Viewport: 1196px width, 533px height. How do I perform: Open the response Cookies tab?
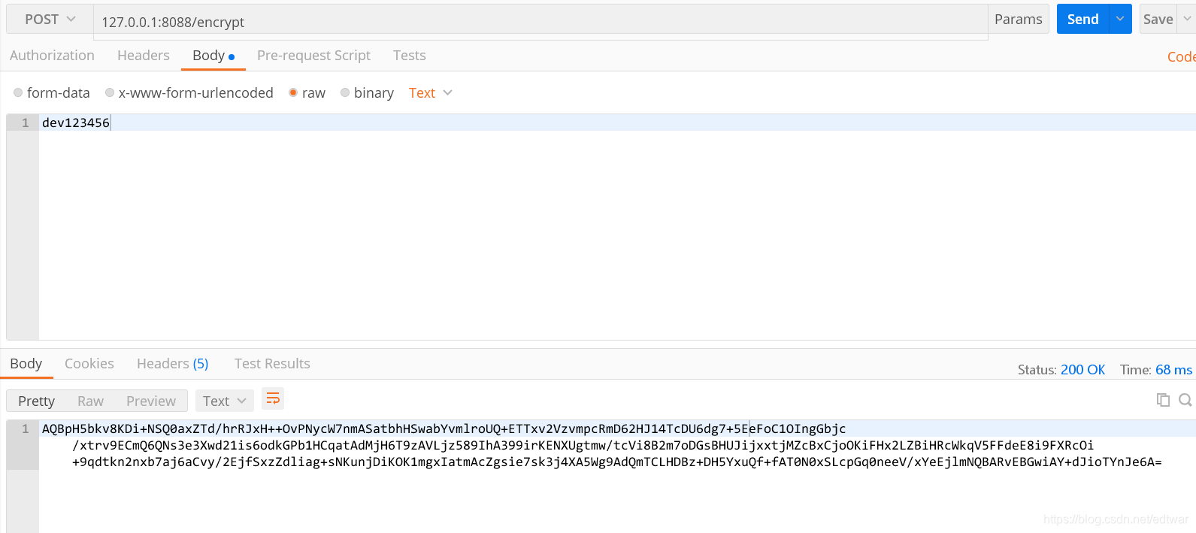click(89, 364)
